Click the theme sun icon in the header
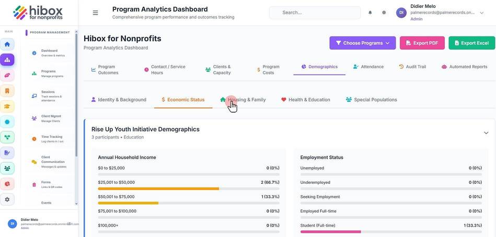The image size is (496, 237). point(384,13)
